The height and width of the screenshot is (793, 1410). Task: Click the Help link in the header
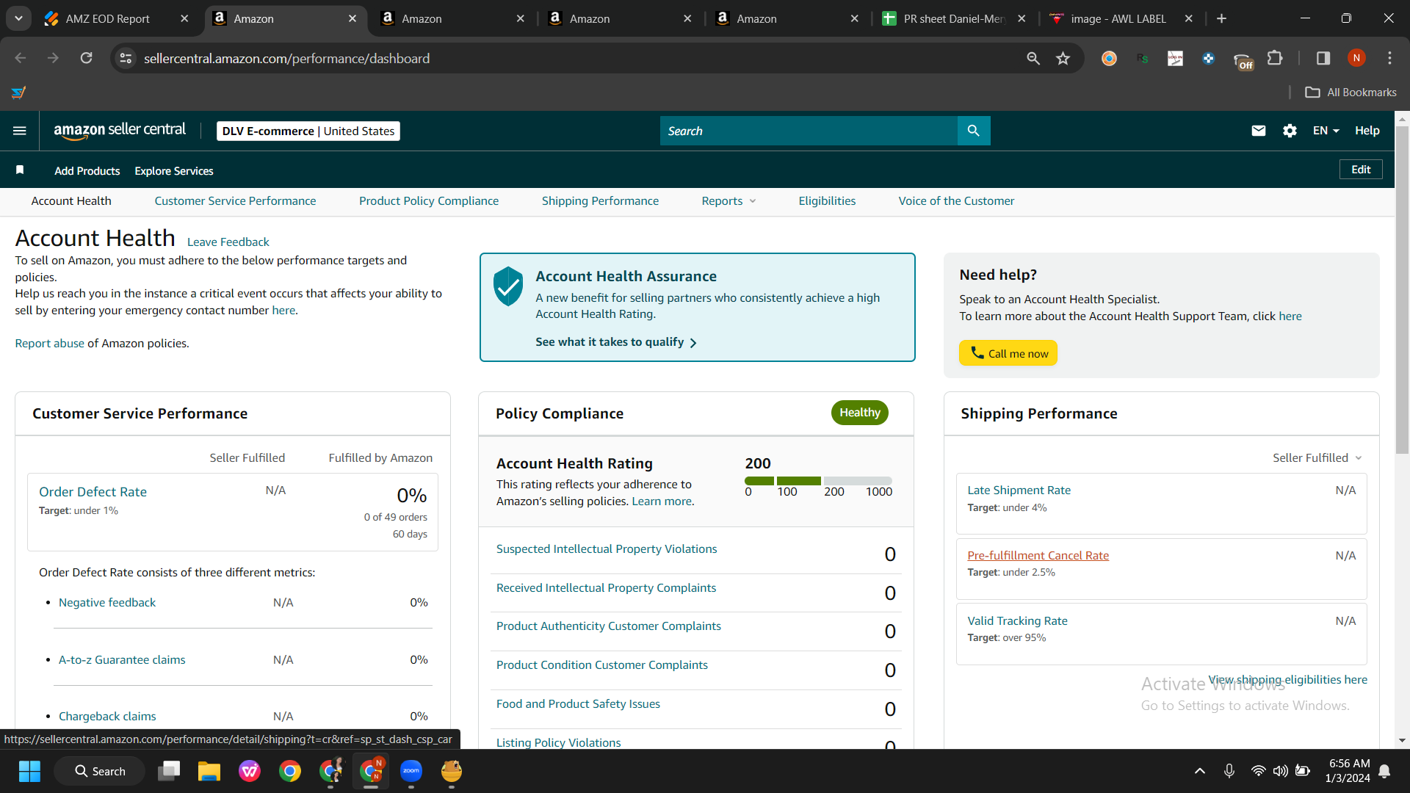[x=1367, y=131]
